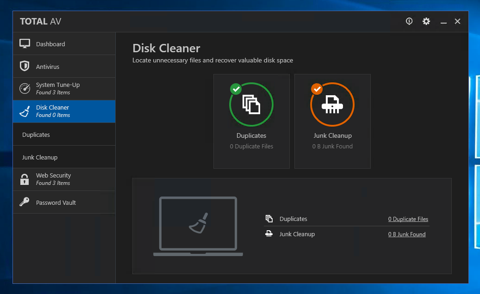Click 'Found 3 Items' under Web Security

pyautogui.click(x=53, y=183)
